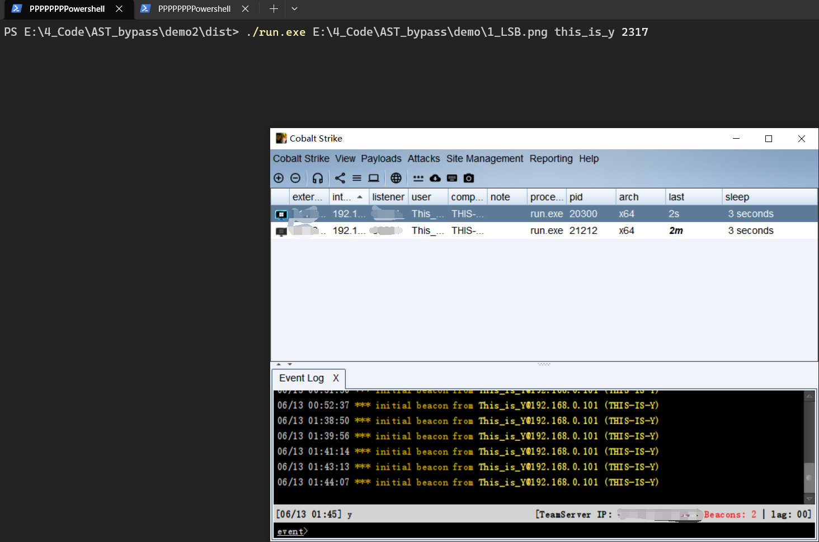The width and height of the screenshot is (819, 542).
Task: Collapse the bottom pane with the down split arrow
Action: point(290,364)
